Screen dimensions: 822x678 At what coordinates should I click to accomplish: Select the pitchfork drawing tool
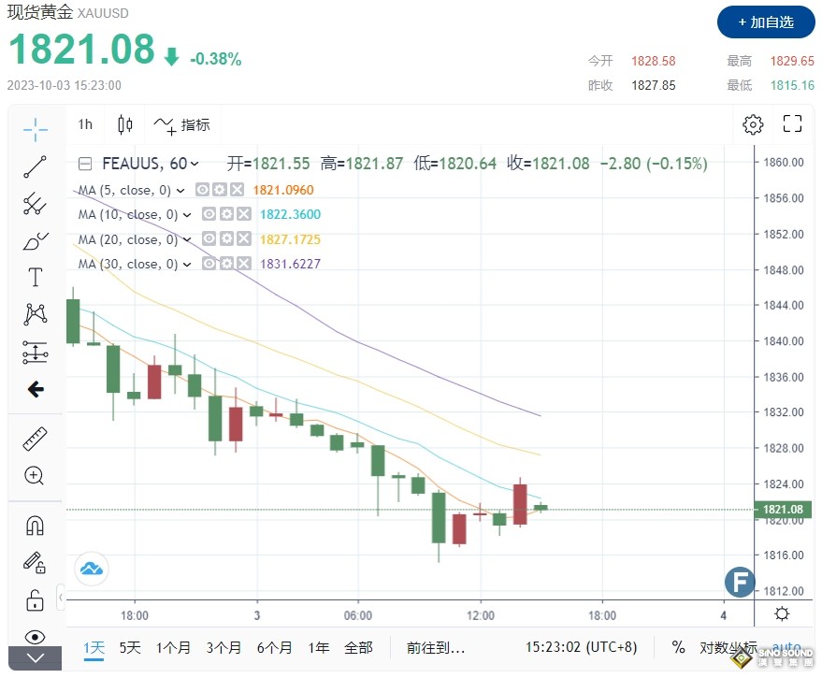(36, 204)
